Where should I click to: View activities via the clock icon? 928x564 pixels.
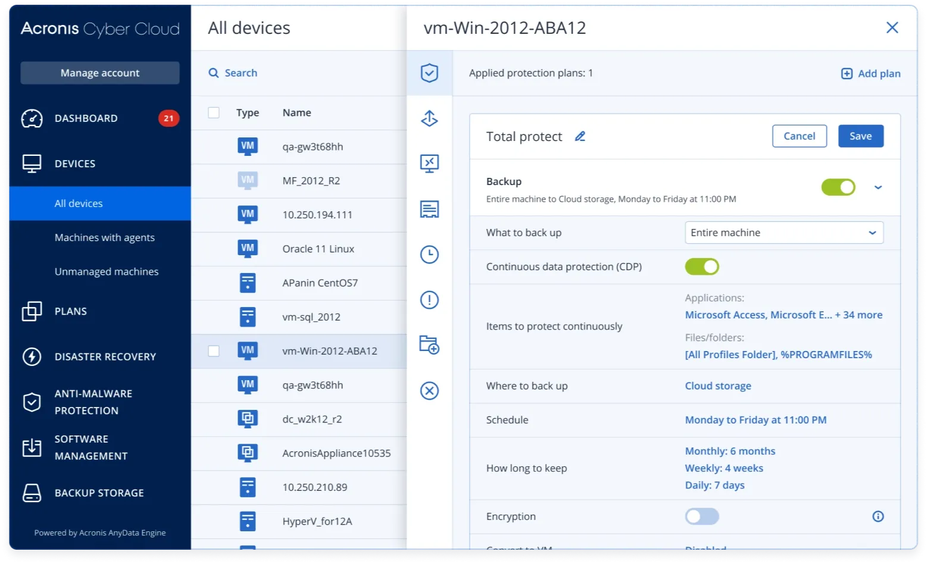tap(429, 255)
